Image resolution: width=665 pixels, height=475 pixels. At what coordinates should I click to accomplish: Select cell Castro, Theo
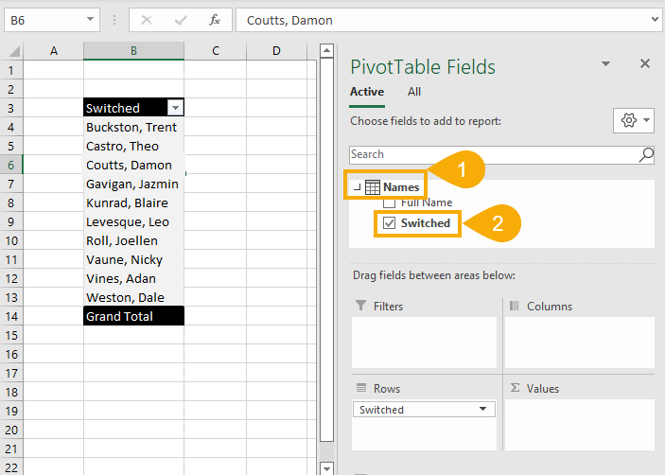click(x=133, y=146)
